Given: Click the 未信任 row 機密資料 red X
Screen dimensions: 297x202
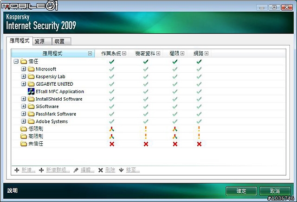Looking at the screenshot, I should 146,144.
